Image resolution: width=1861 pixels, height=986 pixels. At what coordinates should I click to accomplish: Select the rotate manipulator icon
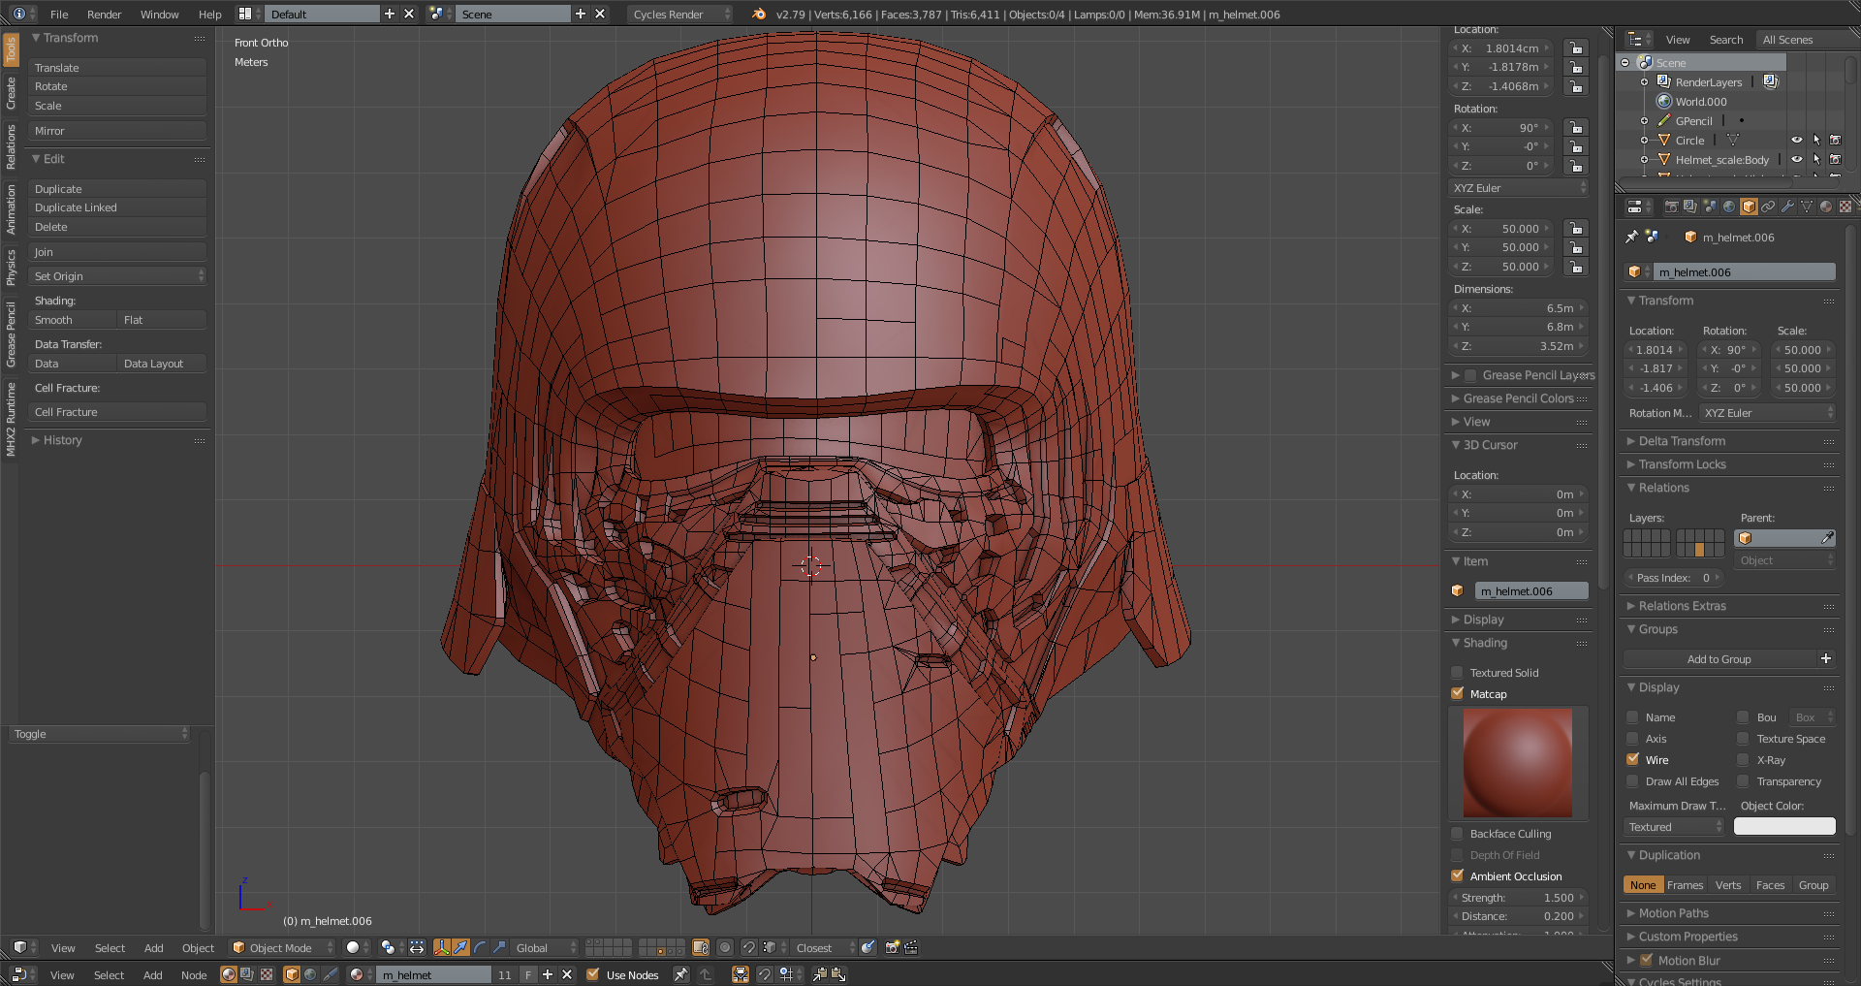(480, 947)
